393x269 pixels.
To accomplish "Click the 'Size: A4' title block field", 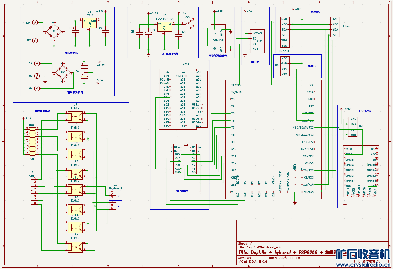I will point(244,258).
